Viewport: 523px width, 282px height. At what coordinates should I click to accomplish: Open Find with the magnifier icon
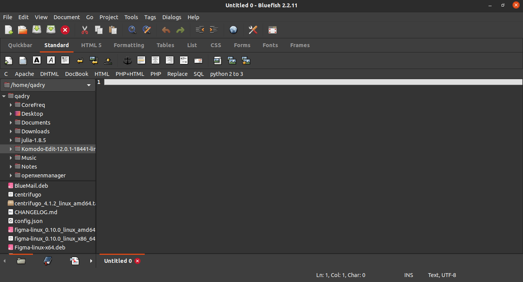tap(132, 30)
